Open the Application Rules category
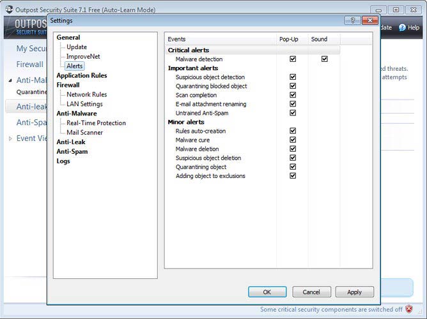This screenshot has height=319, width=427. [82, 75]
